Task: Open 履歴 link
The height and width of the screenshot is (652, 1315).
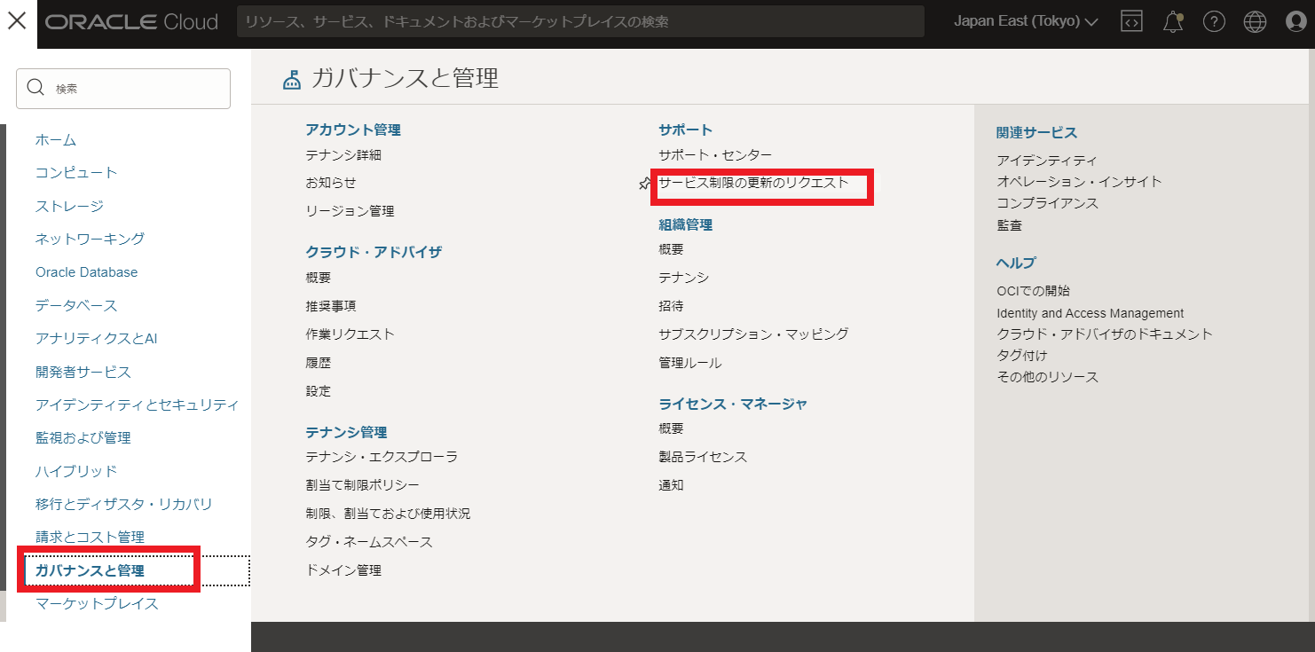Action: tap(318, 363)
